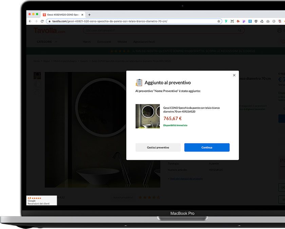Open the screen capture frame extension
285x229 pixels.
point(232,21)
